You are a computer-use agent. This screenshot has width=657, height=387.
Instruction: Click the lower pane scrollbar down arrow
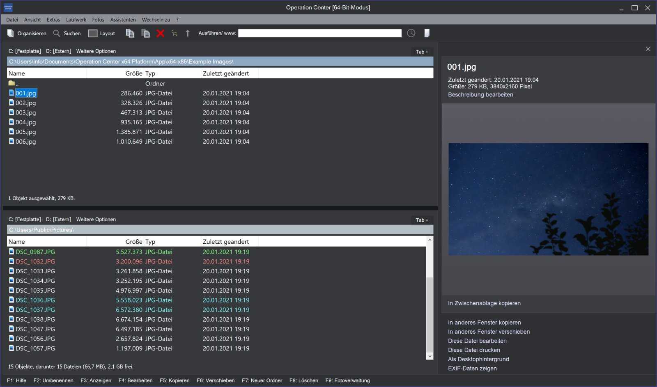click(430, 356)
